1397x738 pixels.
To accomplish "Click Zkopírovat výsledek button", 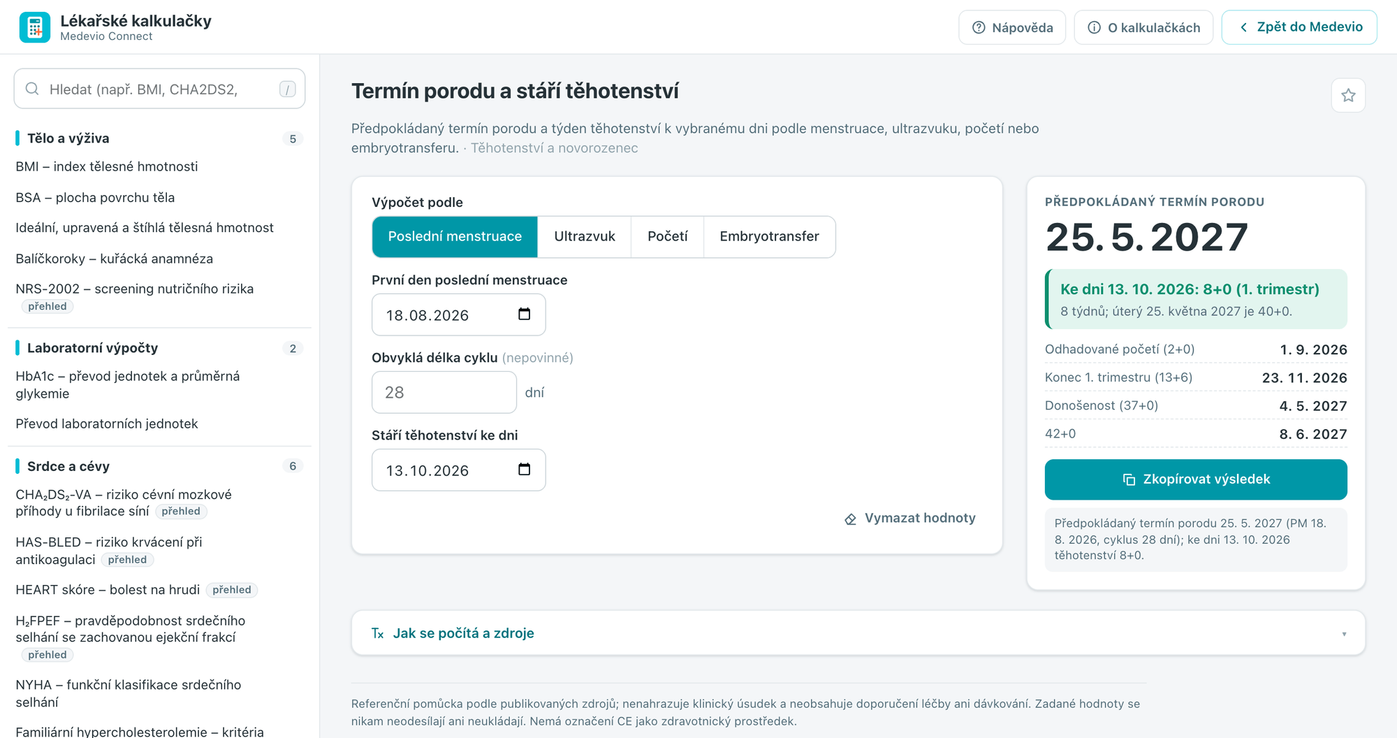I will [1196, 479].
